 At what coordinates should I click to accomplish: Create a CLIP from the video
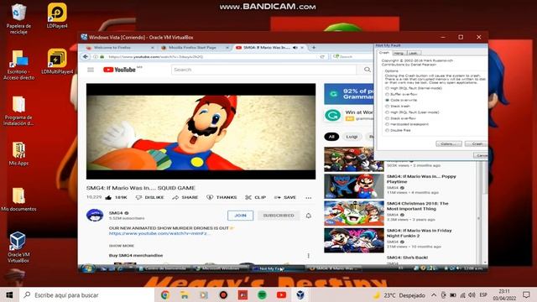point(255,198)
